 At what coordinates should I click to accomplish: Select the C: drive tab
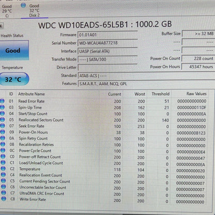7,11
